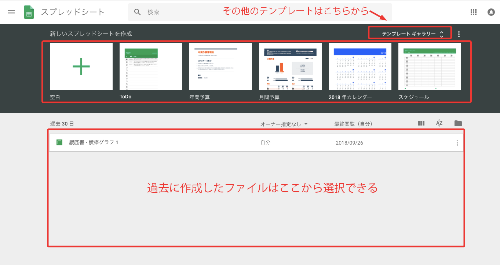Click the search magnifier icon
Image resolution: width=500 pixels, height=265 pixels.
tap(138, 12)
